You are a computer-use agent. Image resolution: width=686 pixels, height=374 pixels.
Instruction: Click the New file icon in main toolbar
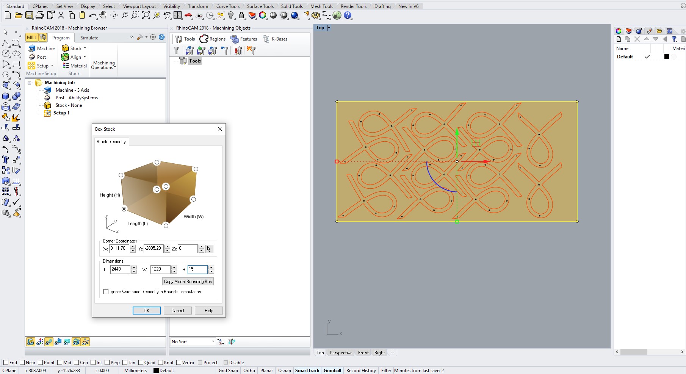click(8, 16)
